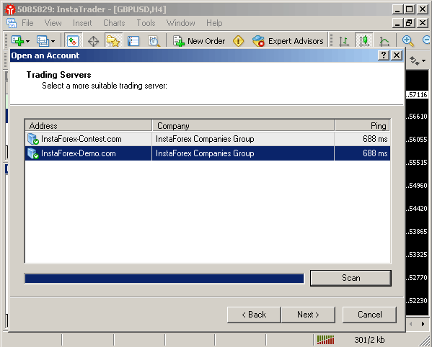
Task: Toggle the Expert Advisors button
Action: pos(288,41)
